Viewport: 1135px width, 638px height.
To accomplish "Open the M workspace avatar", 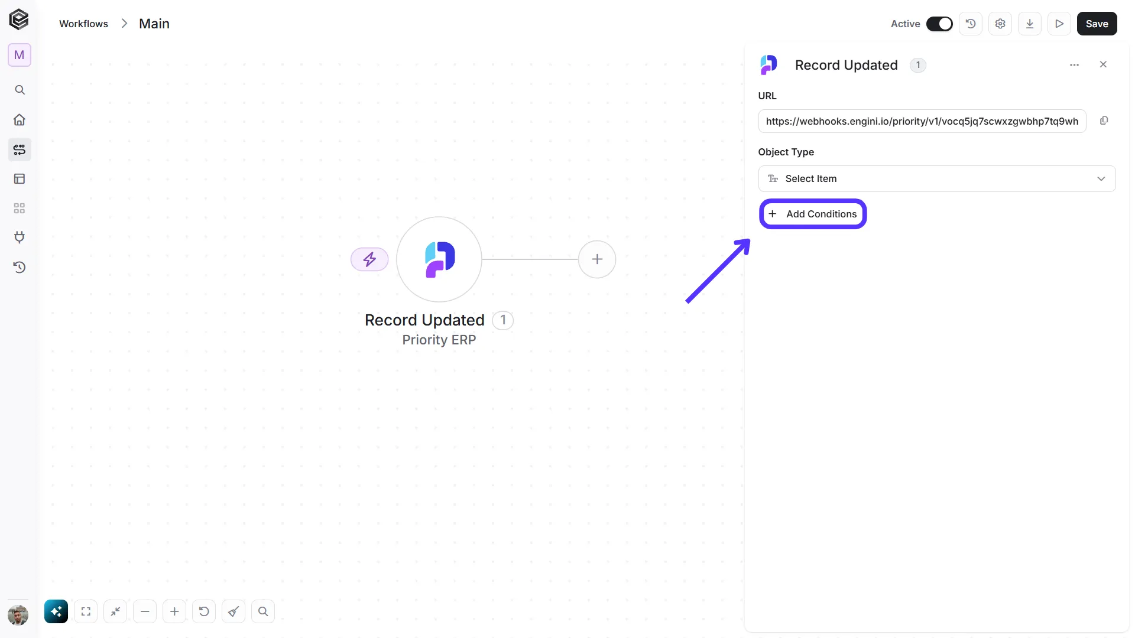I will point(20,55).
